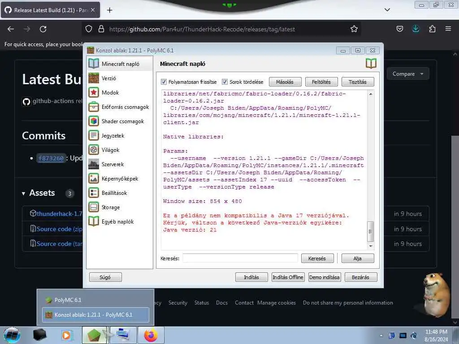Click the Beállítások settings icon
The width and height of the screenshot is (459, 344).
94,193
